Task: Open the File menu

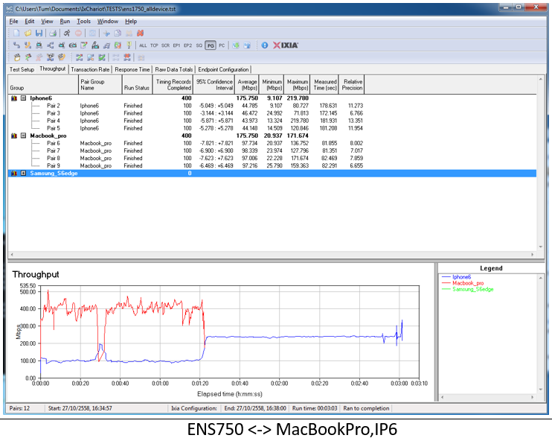Action: point(13,22)
